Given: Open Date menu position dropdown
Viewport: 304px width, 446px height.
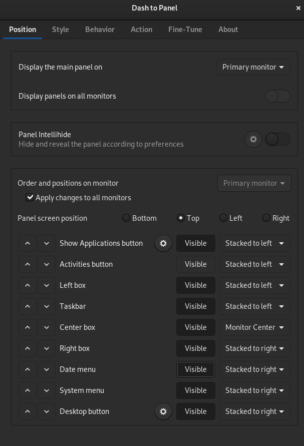Looking at the screenshot, I should pos(255,369).
